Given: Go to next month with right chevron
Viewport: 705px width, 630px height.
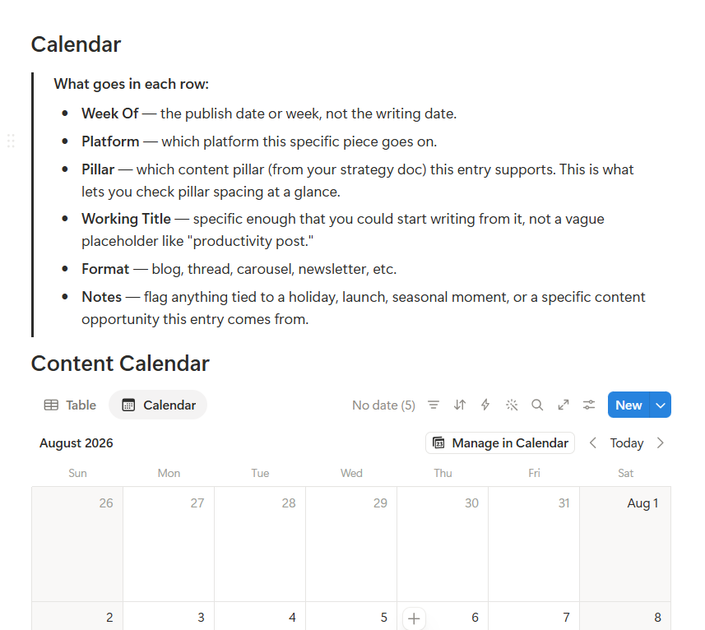Looking at the screenshot, I should tap(660, 443).
